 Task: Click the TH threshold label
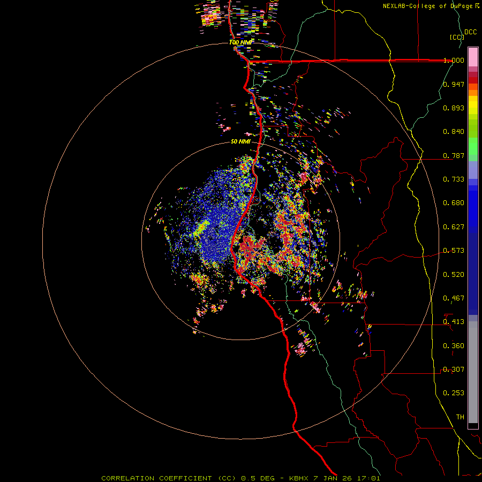[460, 417]
